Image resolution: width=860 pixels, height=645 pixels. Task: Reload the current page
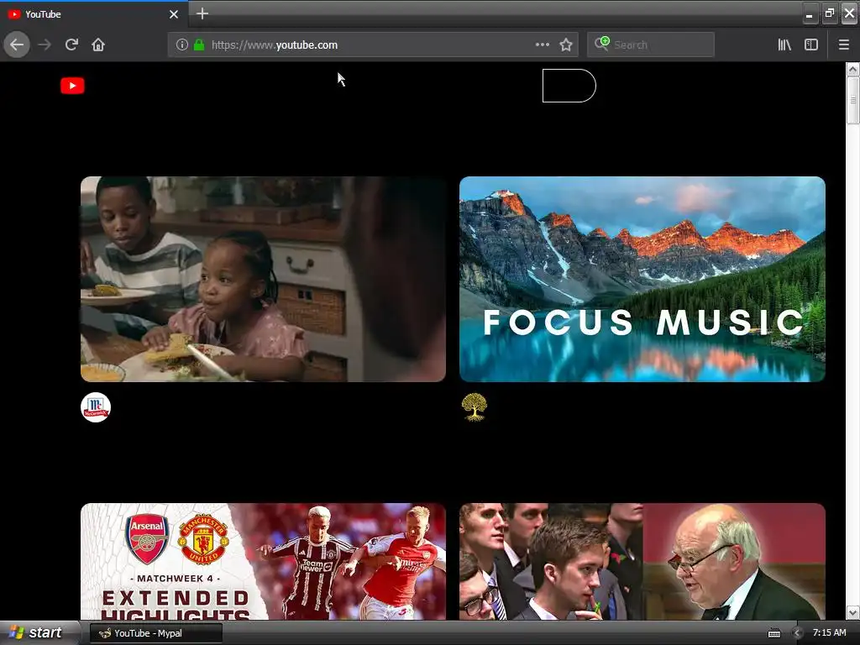point(72,45)
